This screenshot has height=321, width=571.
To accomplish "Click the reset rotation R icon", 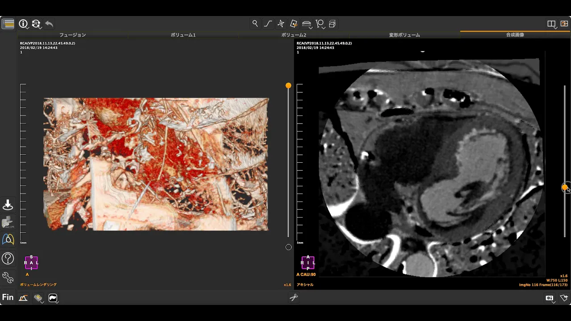I will point(36,24).
